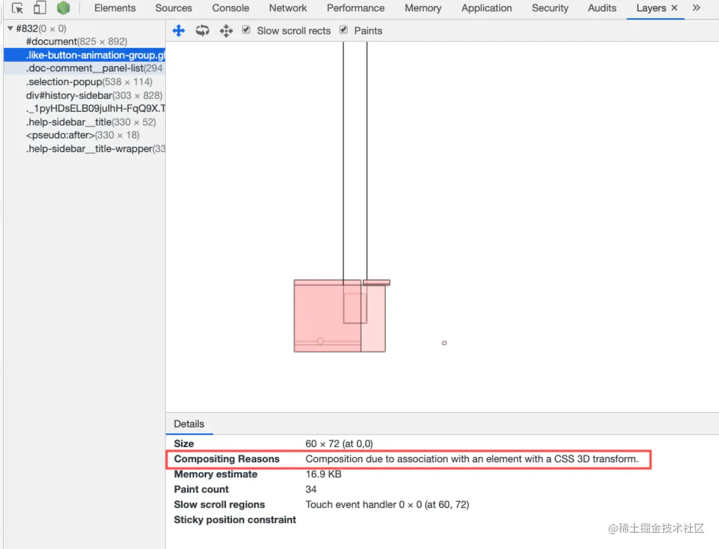Open the Performance tab
Viewport: 719px width, 549px height.
(356, 8)
